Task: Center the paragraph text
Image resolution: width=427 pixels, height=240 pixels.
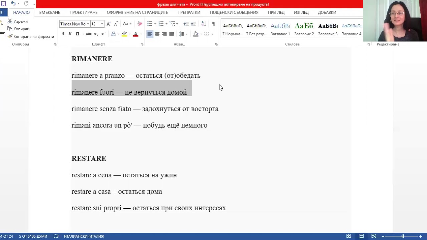Action: (x=157, y=34)
